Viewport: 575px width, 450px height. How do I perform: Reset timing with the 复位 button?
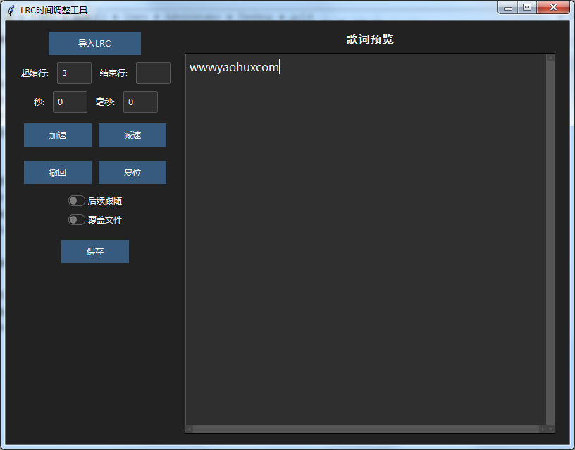click(x=132, y=172)
